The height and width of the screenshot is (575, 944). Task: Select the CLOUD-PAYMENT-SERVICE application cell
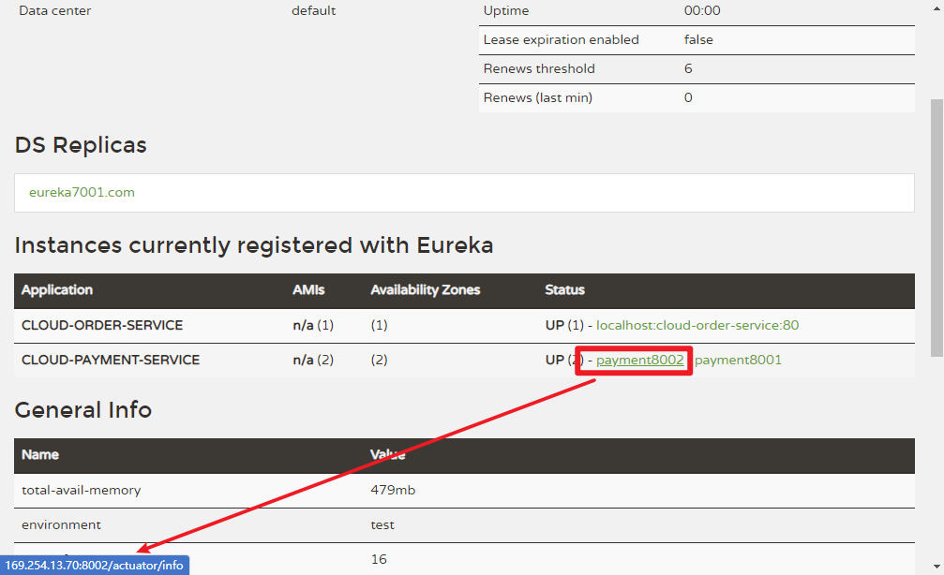[111, 360]
